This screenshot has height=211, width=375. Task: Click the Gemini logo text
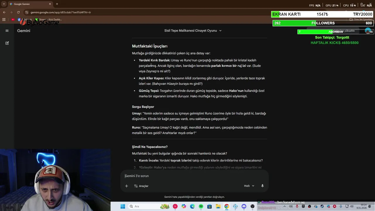[x=24, y=30]
